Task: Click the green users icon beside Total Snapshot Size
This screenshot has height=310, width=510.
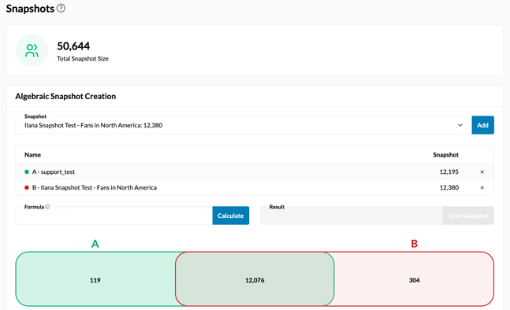Action: [32, 50]
